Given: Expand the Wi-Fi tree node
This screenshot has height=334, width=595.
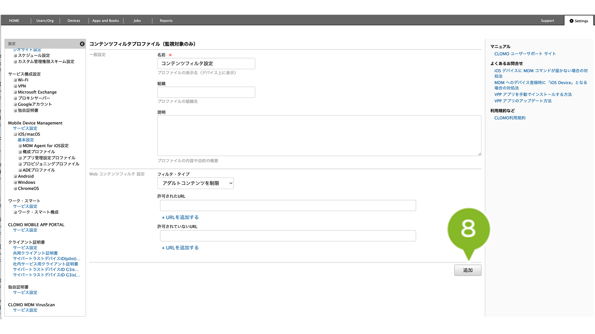Looking at the screenshot, I should pyautogui.click(x=15, y=80).
